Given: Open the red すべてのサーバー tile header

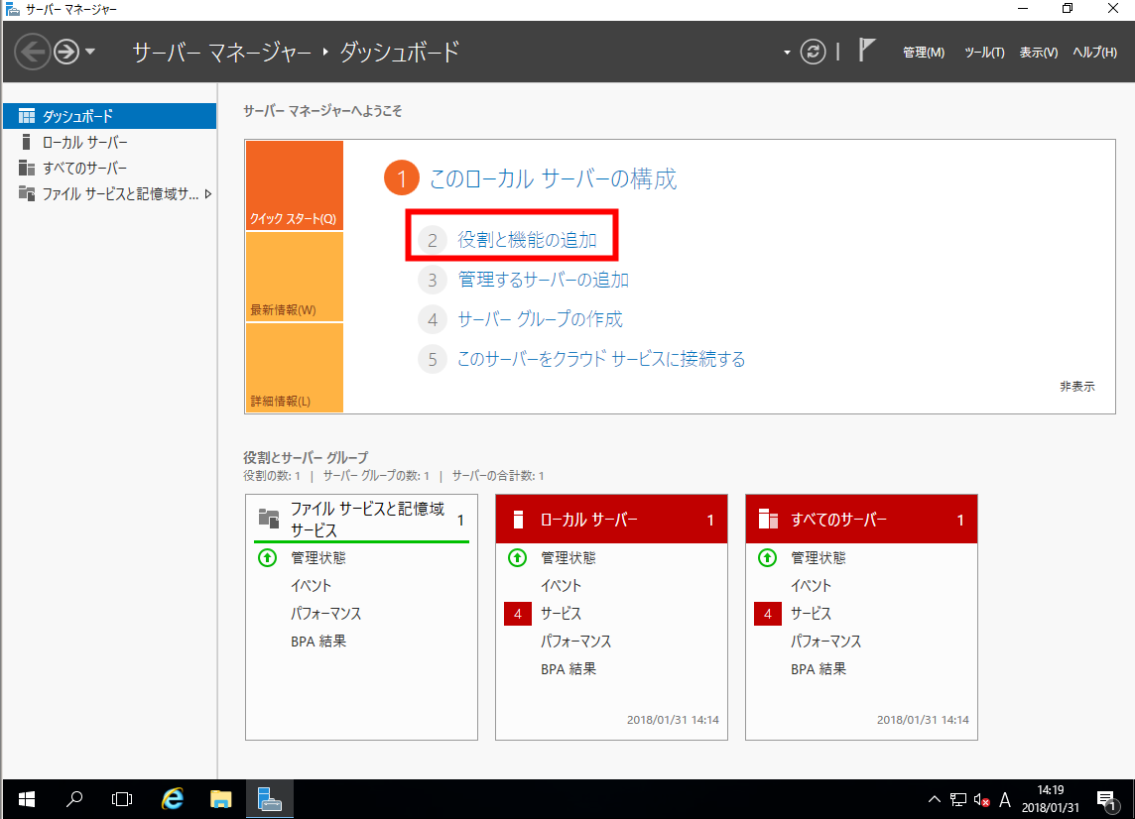Looking at the screenshot, I should (x=861, y=519).
